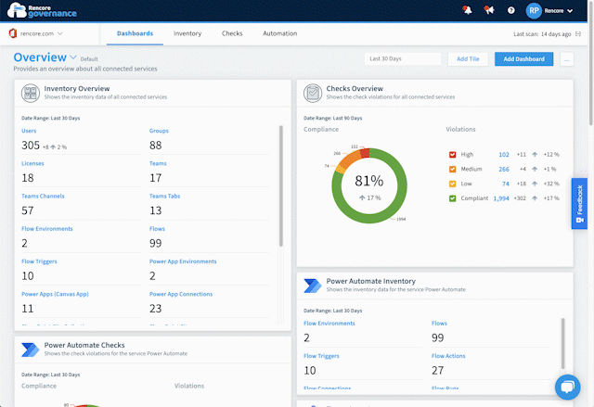Click the Inventory Overview tile icon
This screenshot has width=594, height=407.
31,93
